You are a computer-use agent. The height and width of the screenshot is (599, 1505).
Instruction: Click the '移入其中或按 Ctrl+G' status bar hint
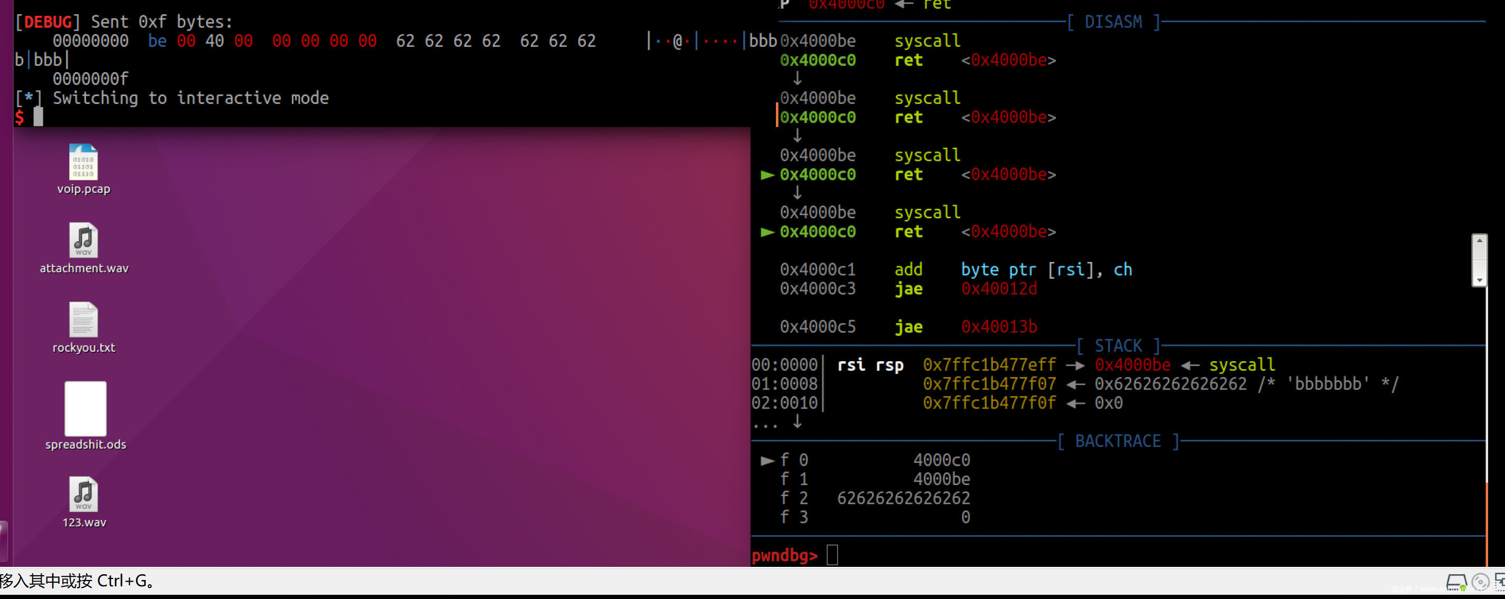[77, 581]
